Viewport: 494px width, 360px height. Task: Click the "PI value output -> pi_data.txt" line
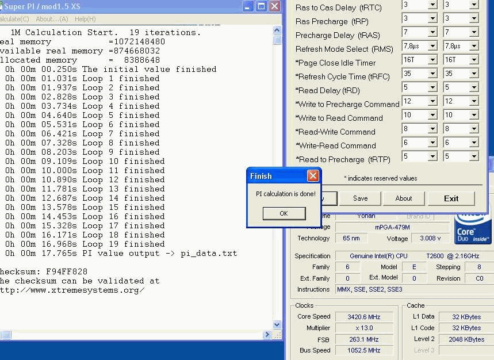(121, 254)
